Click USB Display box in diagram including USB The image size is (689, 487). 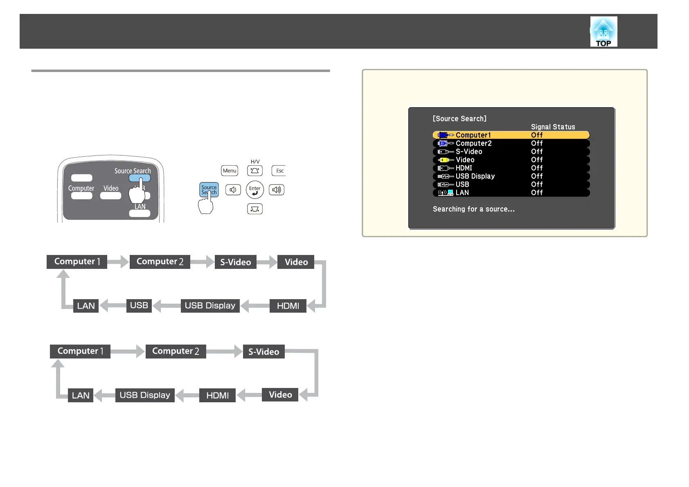tap(210, 306)
